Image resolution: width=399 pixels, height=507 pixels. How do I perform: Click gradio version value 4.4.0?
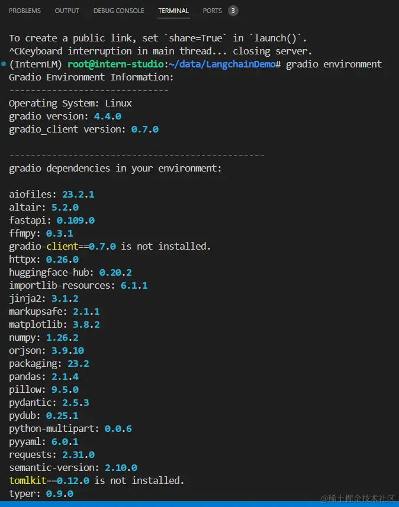[107, 116]
